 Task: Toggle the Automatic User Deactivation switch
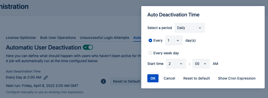[x=88, y=47]
